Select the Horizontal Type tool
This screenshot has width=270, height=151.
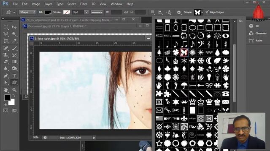(x=14, y=75)
